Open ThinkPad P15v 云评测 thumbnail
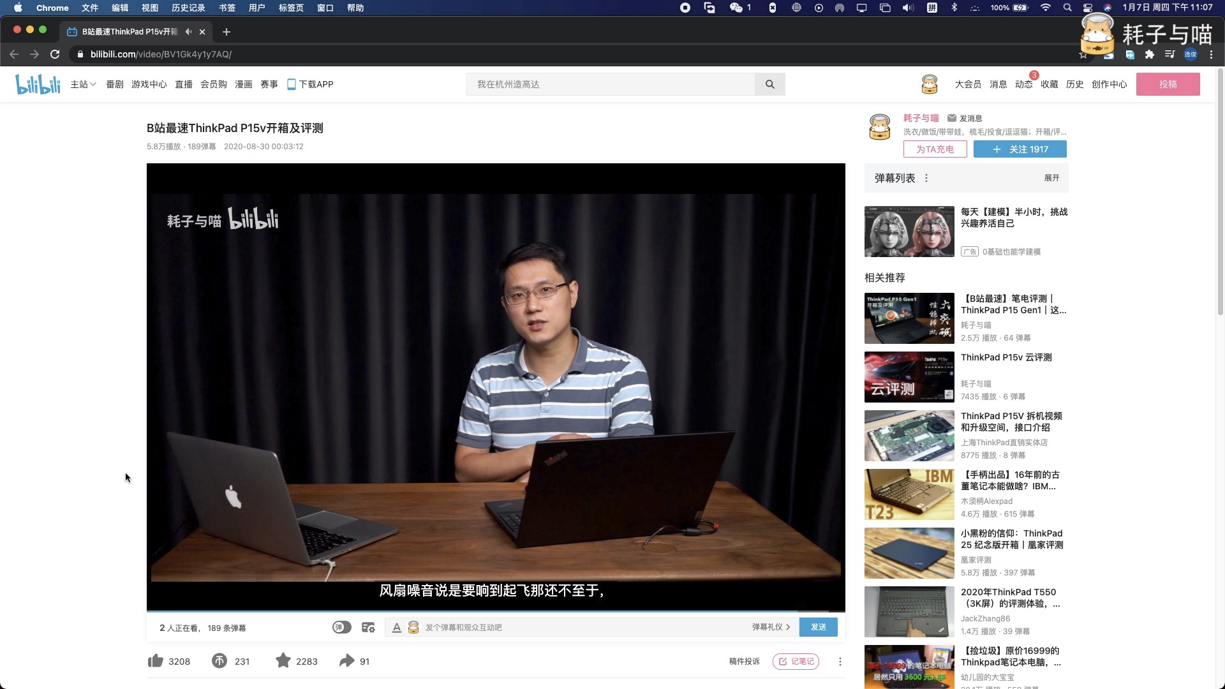 click(x=909, y=377)
